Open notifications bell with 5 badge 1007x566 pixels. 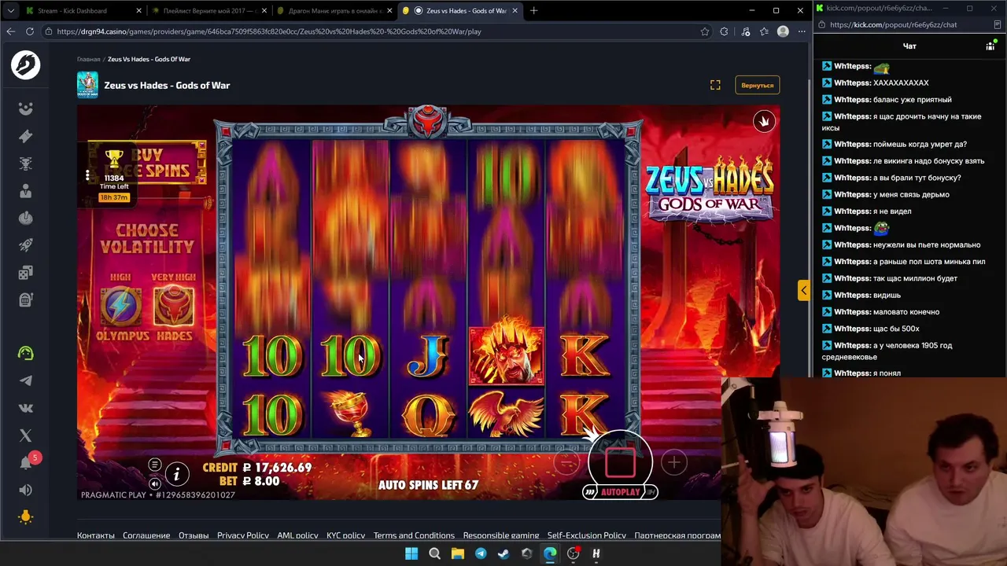(x=28, y=461)
